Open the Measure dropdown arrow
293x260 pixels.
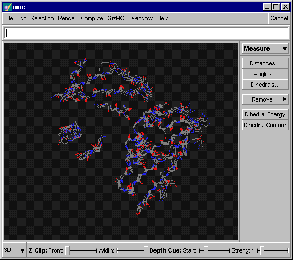pyautogui.click(x=285, y=49)
